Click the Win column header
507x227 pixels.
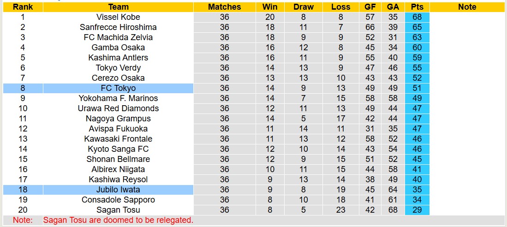point(270,7)
